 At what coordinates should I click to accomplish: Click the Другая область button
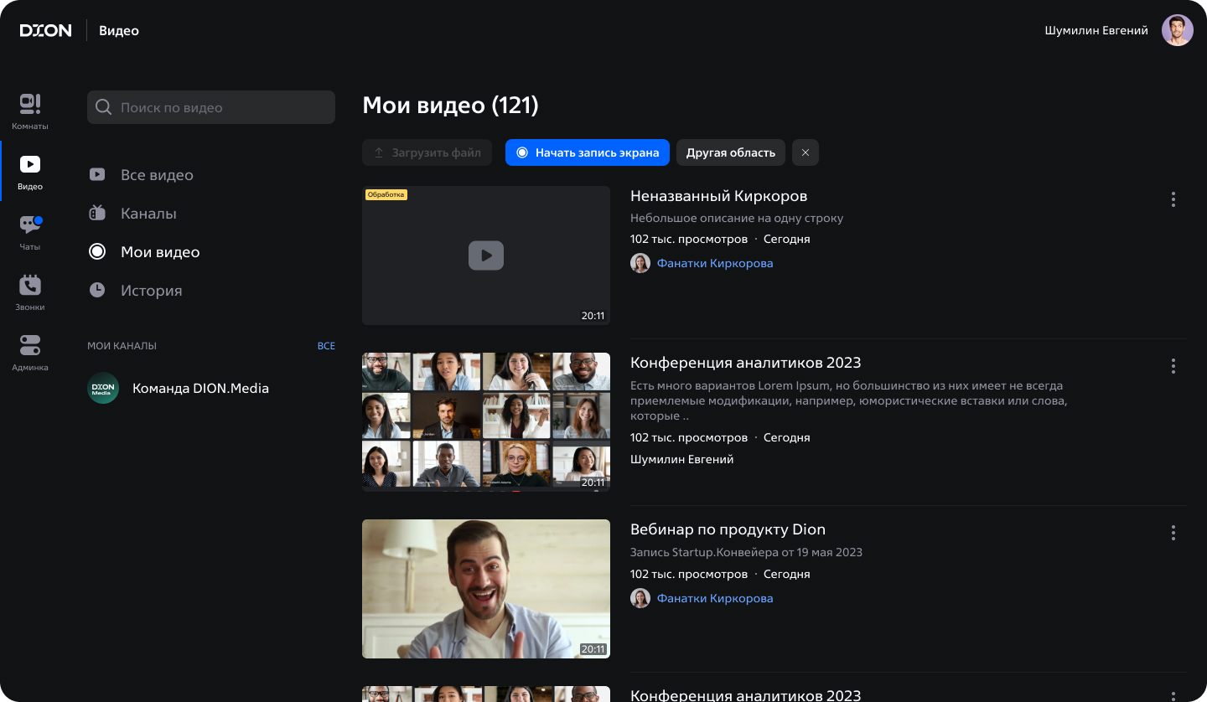pyautogui.click(x=731, y=152)
